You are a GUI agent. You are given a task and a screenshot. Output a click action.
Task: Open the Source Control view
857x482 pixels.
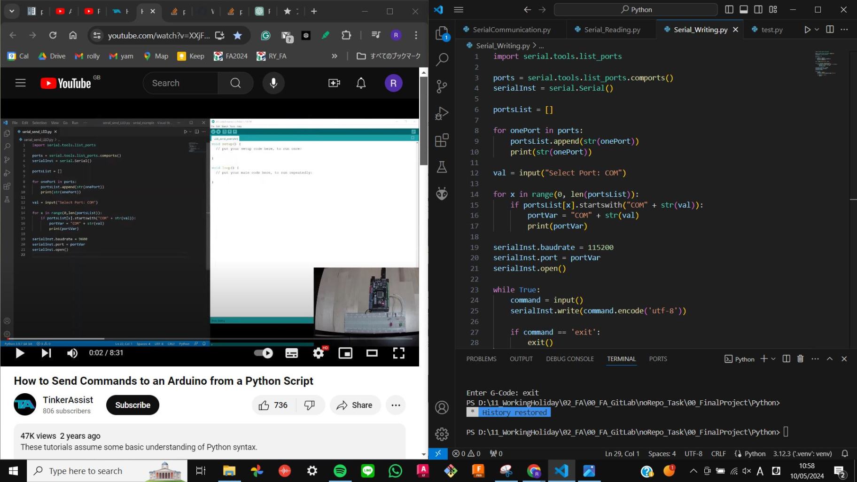442,86
